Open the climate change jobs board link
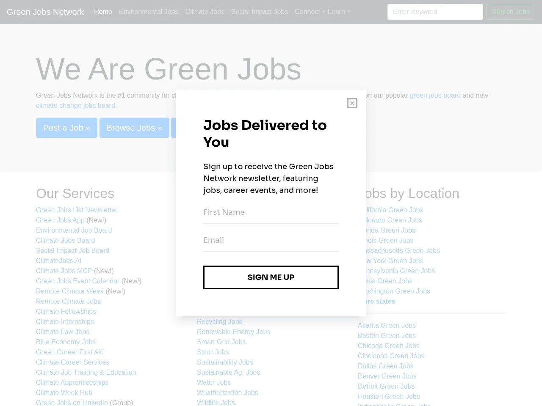This screenshot has height=406, width=542. click(x=75, y=106)
